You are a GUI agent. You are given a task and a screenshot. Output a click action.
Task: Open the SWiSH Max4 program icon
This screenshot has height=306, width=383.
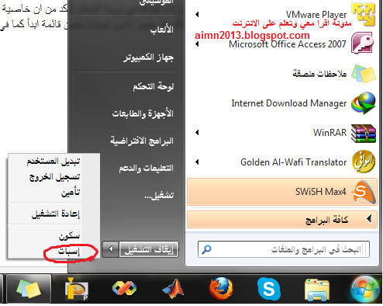(364, 192)
